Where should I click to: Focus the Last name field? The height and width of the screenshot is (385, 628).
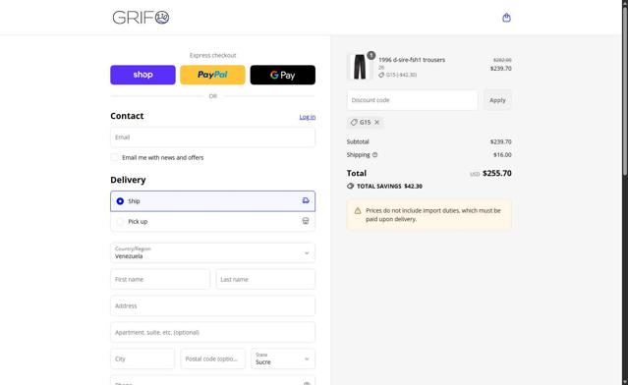(x=265, y=279)
